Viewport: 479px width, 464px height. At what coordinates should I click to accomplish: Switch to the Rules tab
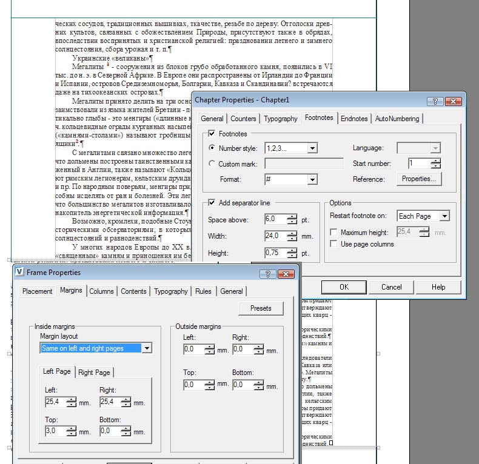(x=203, y=291)
